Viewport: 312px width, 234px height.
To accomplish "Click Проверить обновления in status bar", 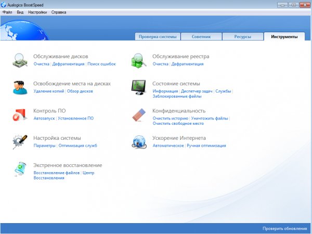I will pos(284,228).
